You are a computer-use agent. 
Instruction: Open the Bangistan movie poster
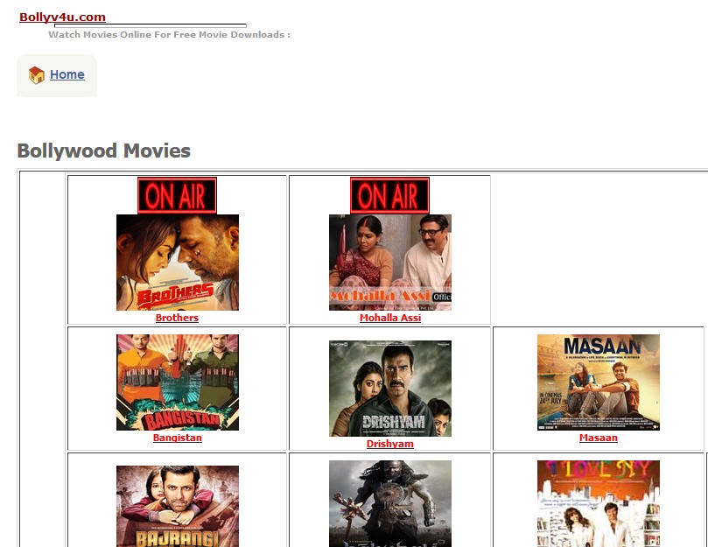click(x=178, y=382)
